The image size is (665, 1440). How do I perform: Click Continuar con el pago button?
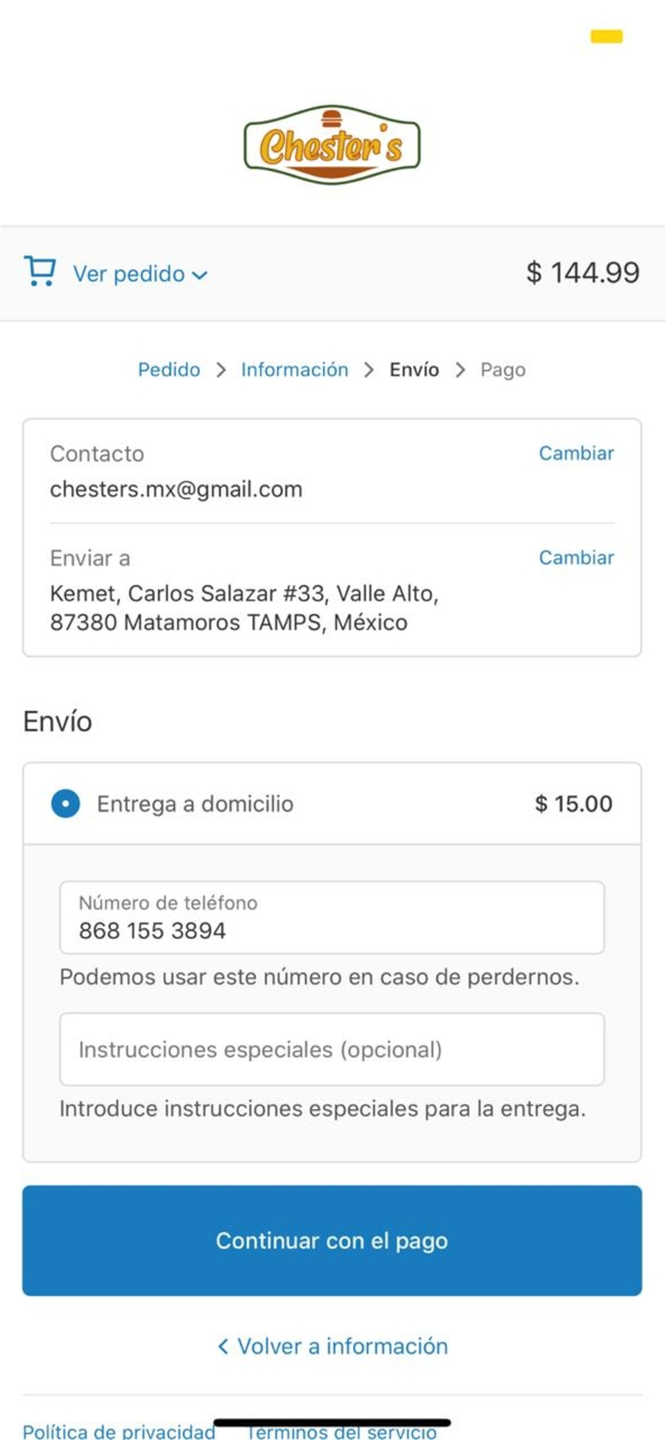click(332, 1241)
